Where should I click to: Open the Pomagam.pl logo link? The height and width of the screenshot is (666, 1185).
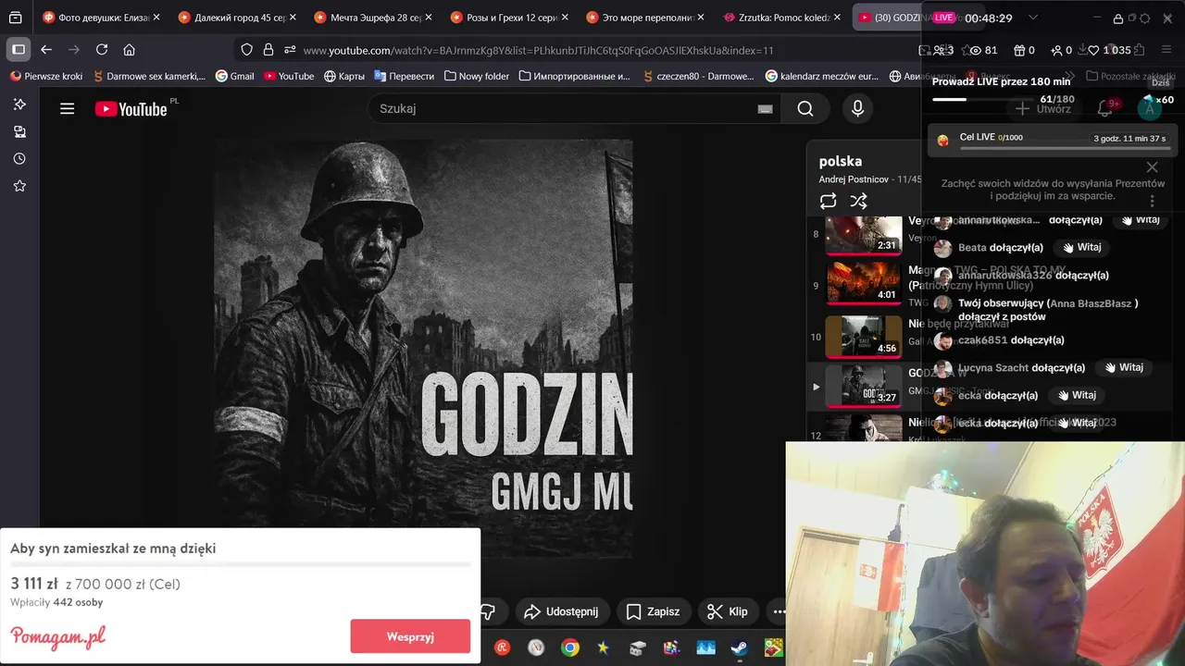(x=58, y=636)
